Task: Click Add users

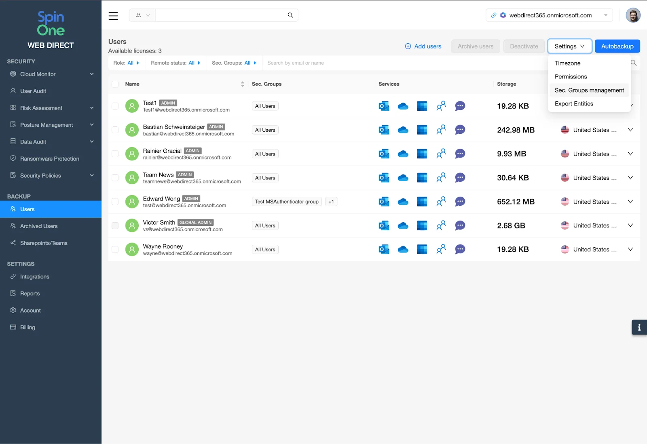Action: (x=423, y=46)
